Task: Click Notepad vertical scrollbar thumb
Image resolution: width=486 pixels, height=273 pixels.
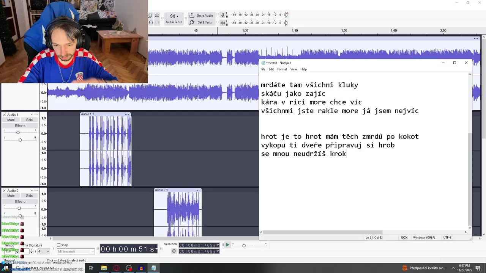Action: pos(470,179)
